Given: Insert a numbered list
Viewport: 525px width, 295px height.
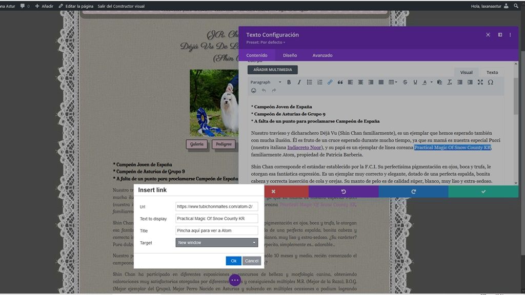Looking at the screenshot, I should (x=320, y=82).
